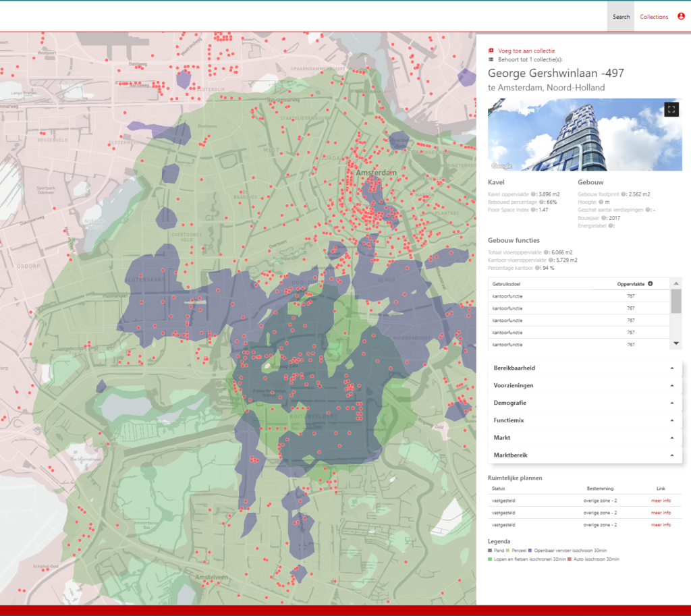Open first 'meer info' link in Ruimtelijke plannen
This screenshot has width=691, height=616.
pyautogui.click(x=661, y=501)
